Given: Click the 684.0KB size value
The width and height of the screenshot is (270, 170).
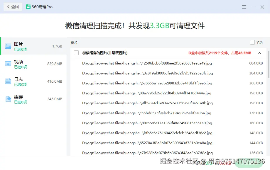Looking at the screenshot, I should tap(256, 63).
